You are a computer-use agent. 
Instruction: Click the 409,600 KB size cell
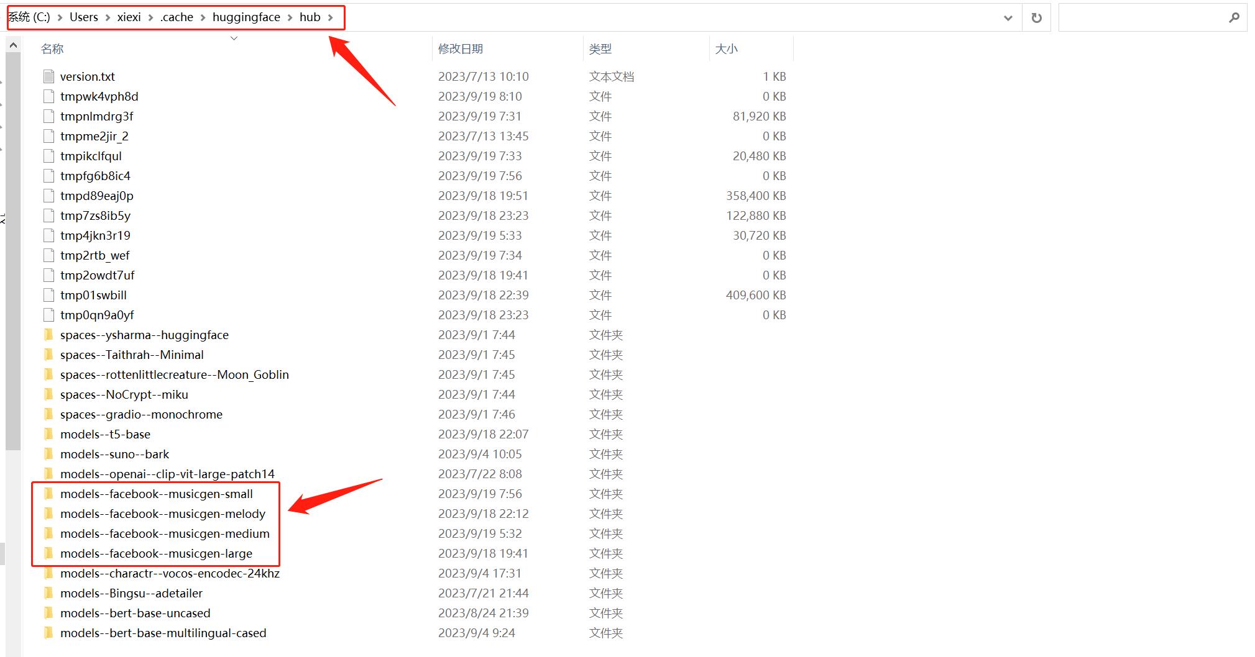tap(756, 295)
